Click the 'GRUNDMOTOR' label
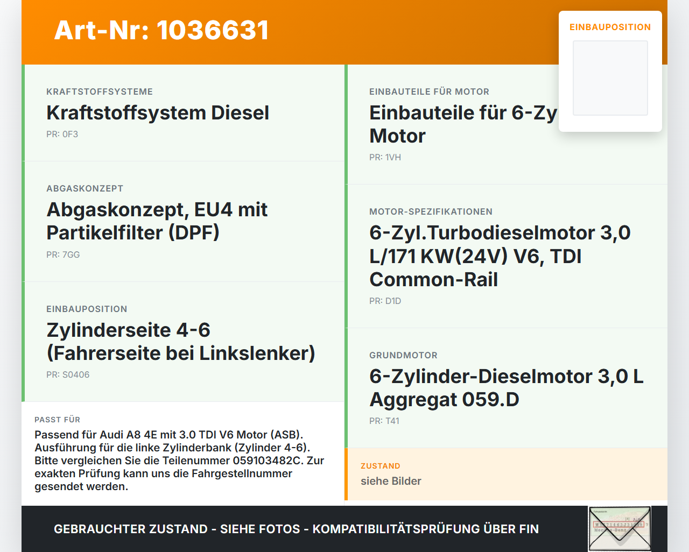This screenshot has height=552, width=689. [404, 356]
